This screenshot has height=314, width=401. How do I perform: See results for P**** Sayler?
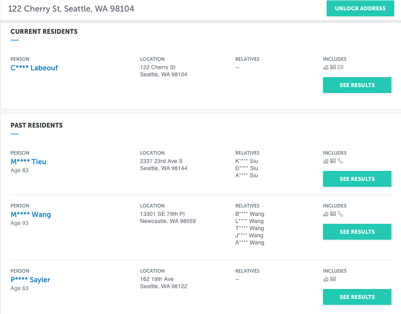357,297
